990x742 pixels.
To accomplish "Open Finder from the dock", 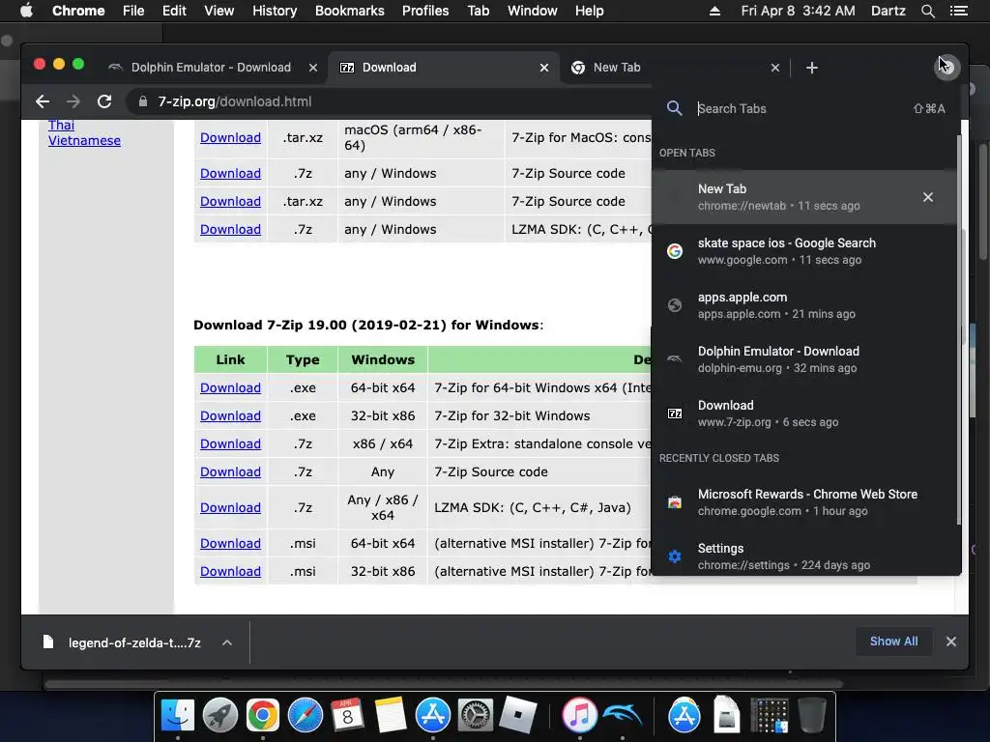I will pyautogui.click(x=178, y=716).
